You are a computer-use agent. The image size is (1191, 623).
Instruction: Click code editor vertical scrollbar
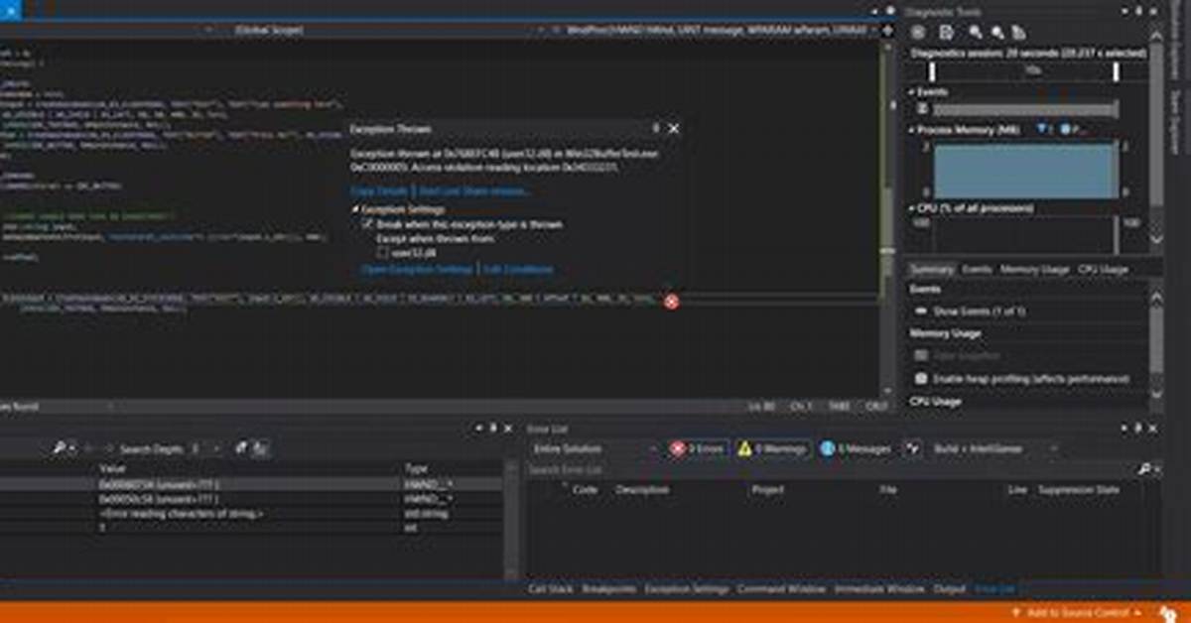(x=886, y=218)
